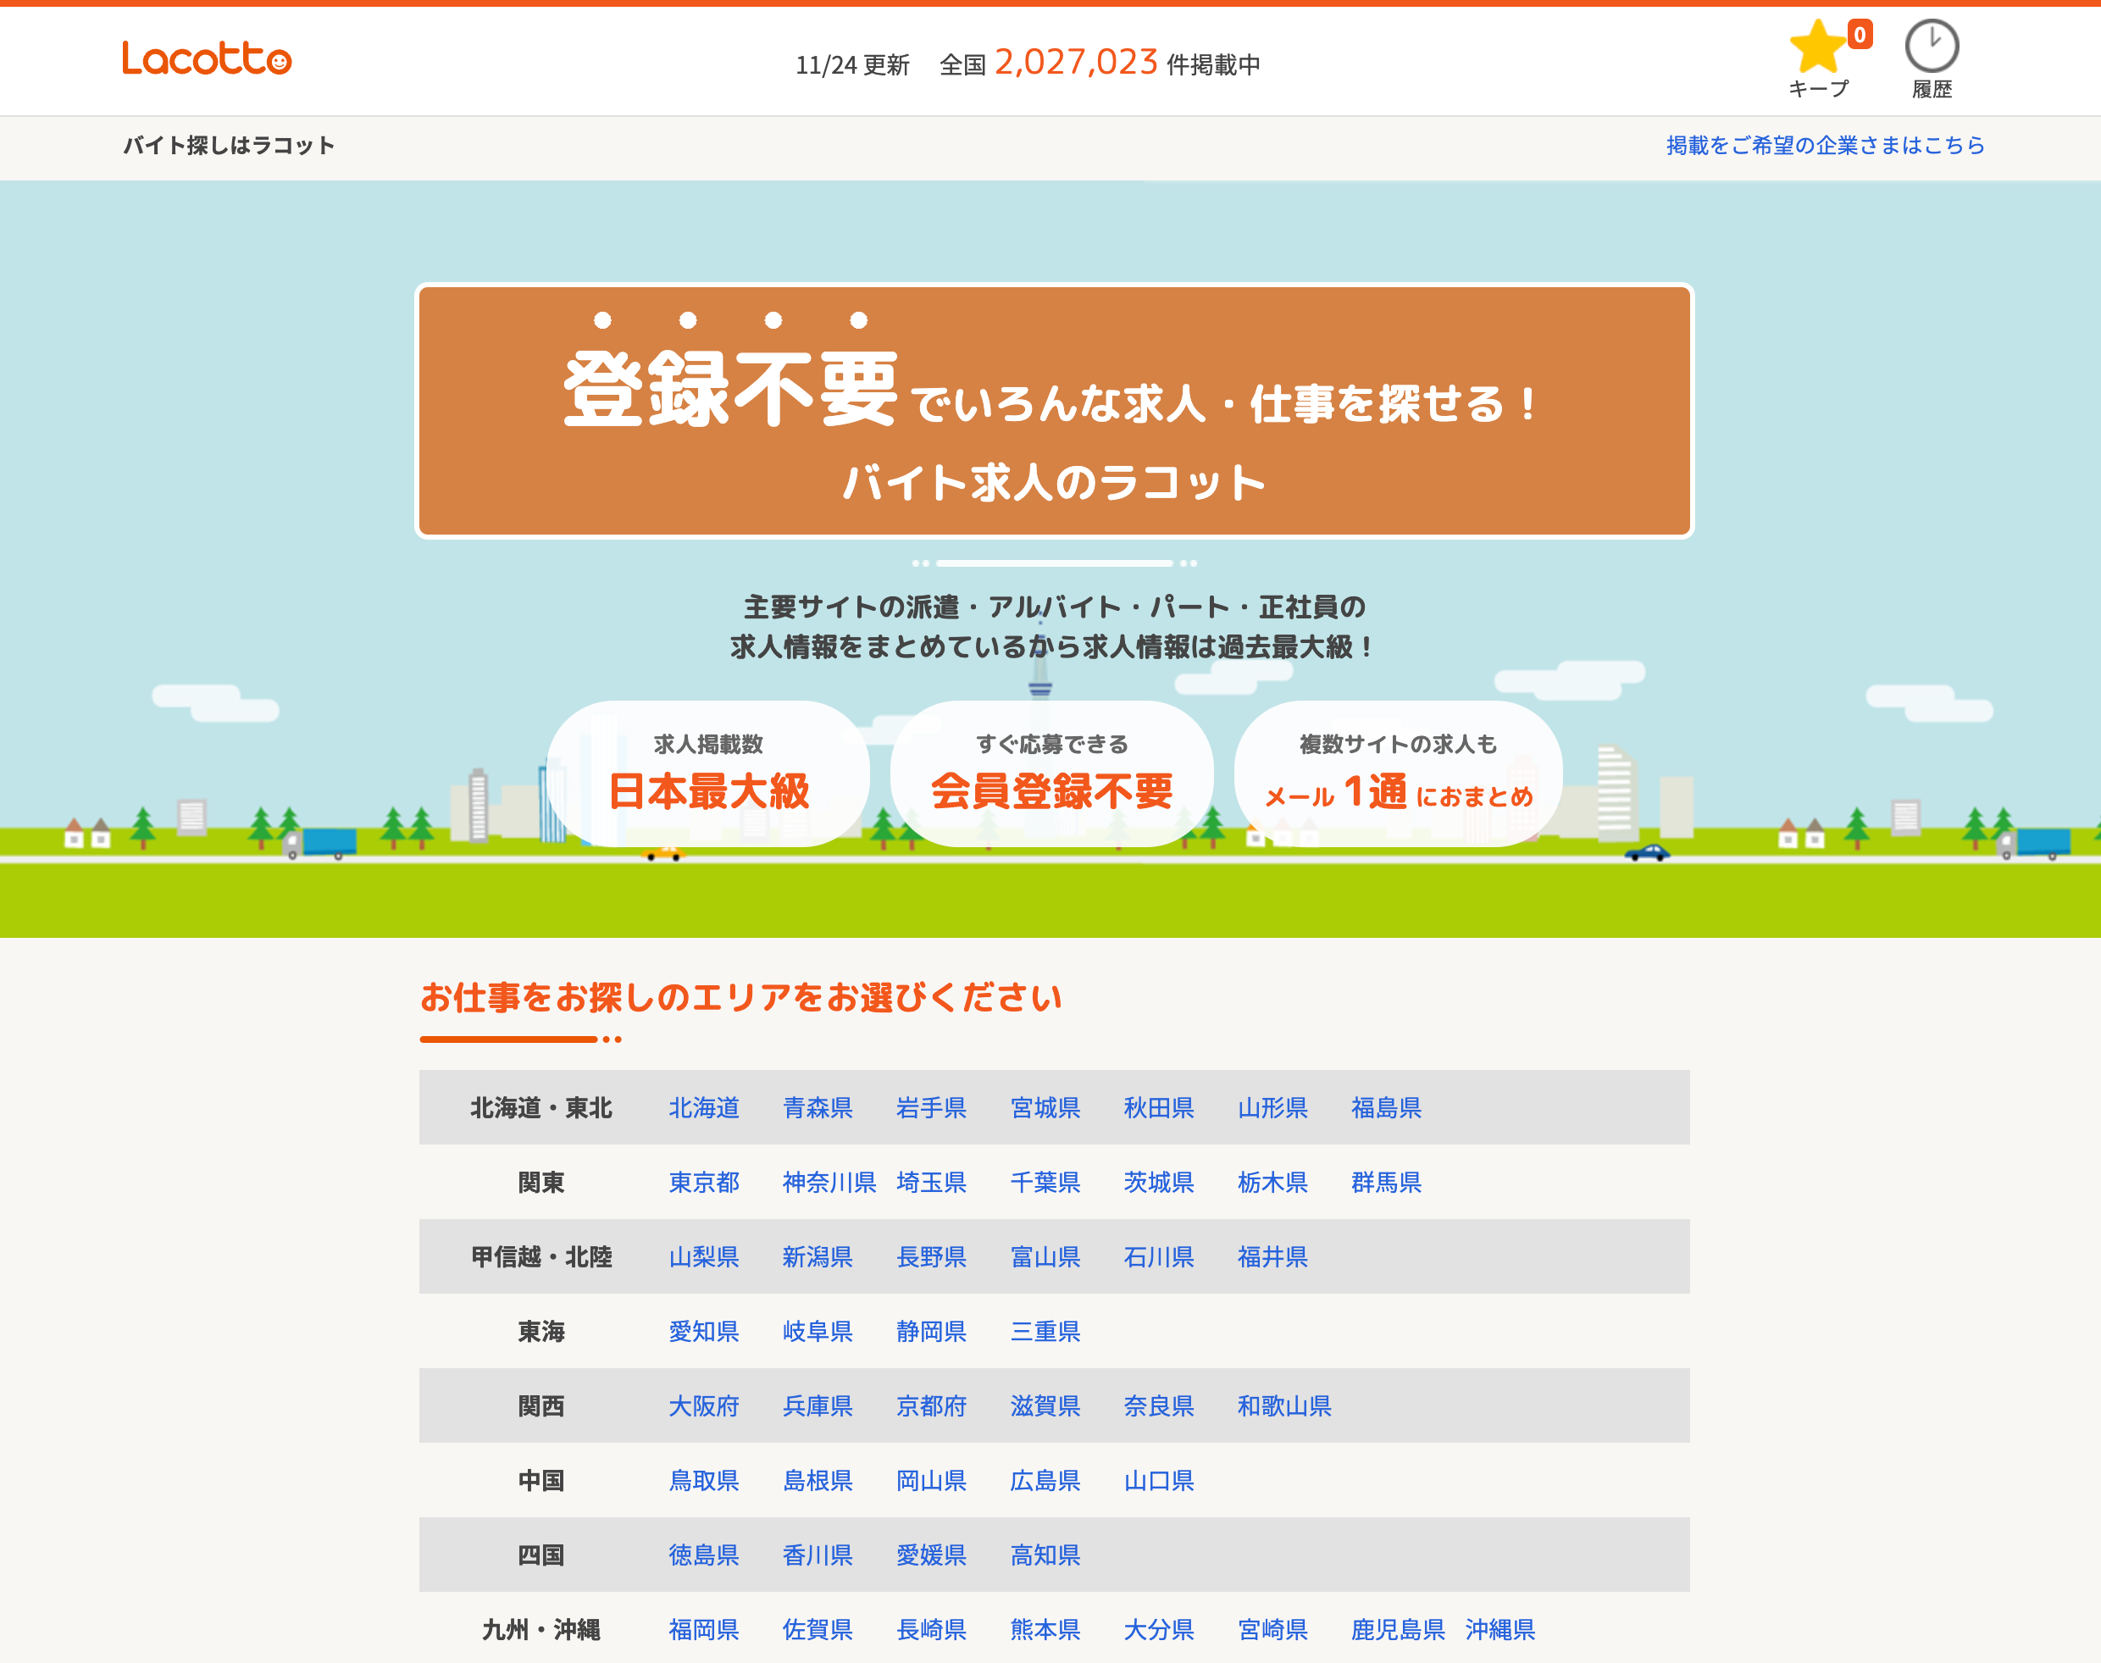Select 北海道 prefecture link
Image resolution: width=2101 pixels, height=1663 pixels.
click(703, 1108)
